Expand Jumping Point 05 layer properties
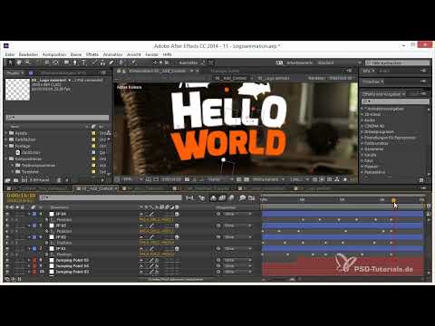435x326 pixels. click(29, 260)
